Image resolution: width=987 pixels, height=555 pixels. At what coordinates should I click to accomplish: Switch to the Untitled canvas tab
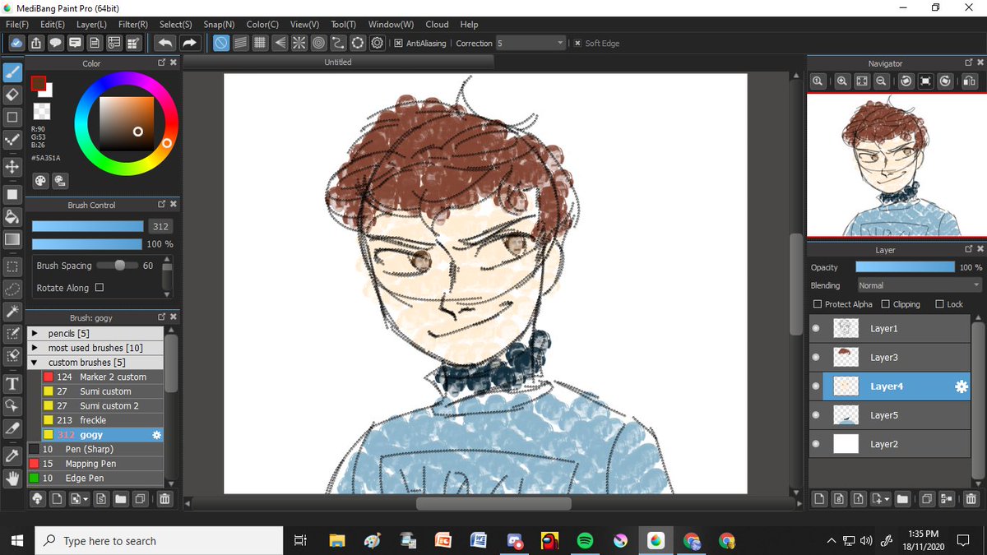pos(338,62)
